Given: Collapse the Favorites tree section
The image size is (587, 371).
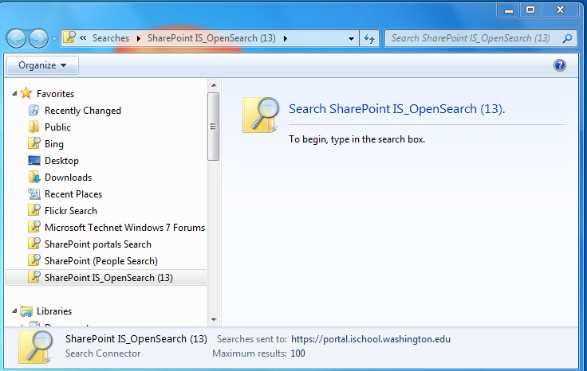Looking at the screenshot, I should 14,94.
